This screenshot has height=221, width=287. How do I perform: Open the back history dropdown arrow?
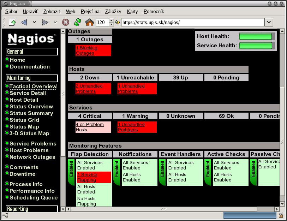(34, 22)
